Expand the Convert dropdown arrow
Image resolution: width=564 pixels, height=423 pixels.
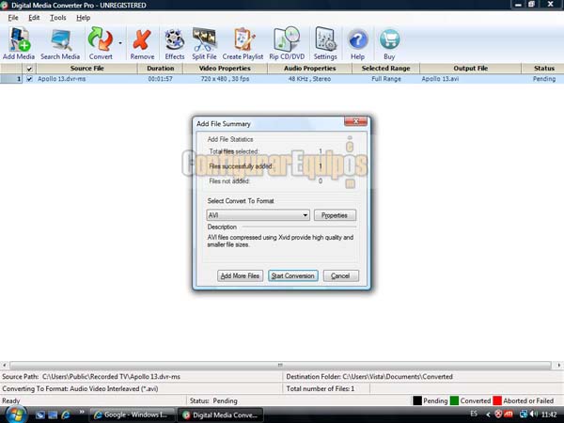[x=120, y=43]
